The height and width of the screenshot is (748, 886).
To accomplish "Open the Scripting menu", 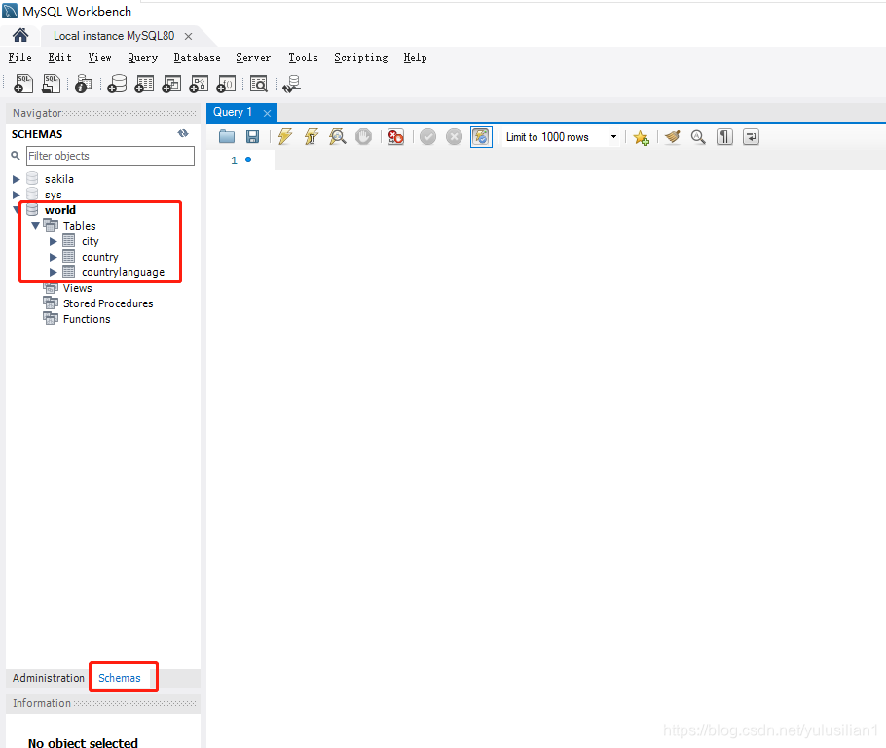I will click(360, 57).
